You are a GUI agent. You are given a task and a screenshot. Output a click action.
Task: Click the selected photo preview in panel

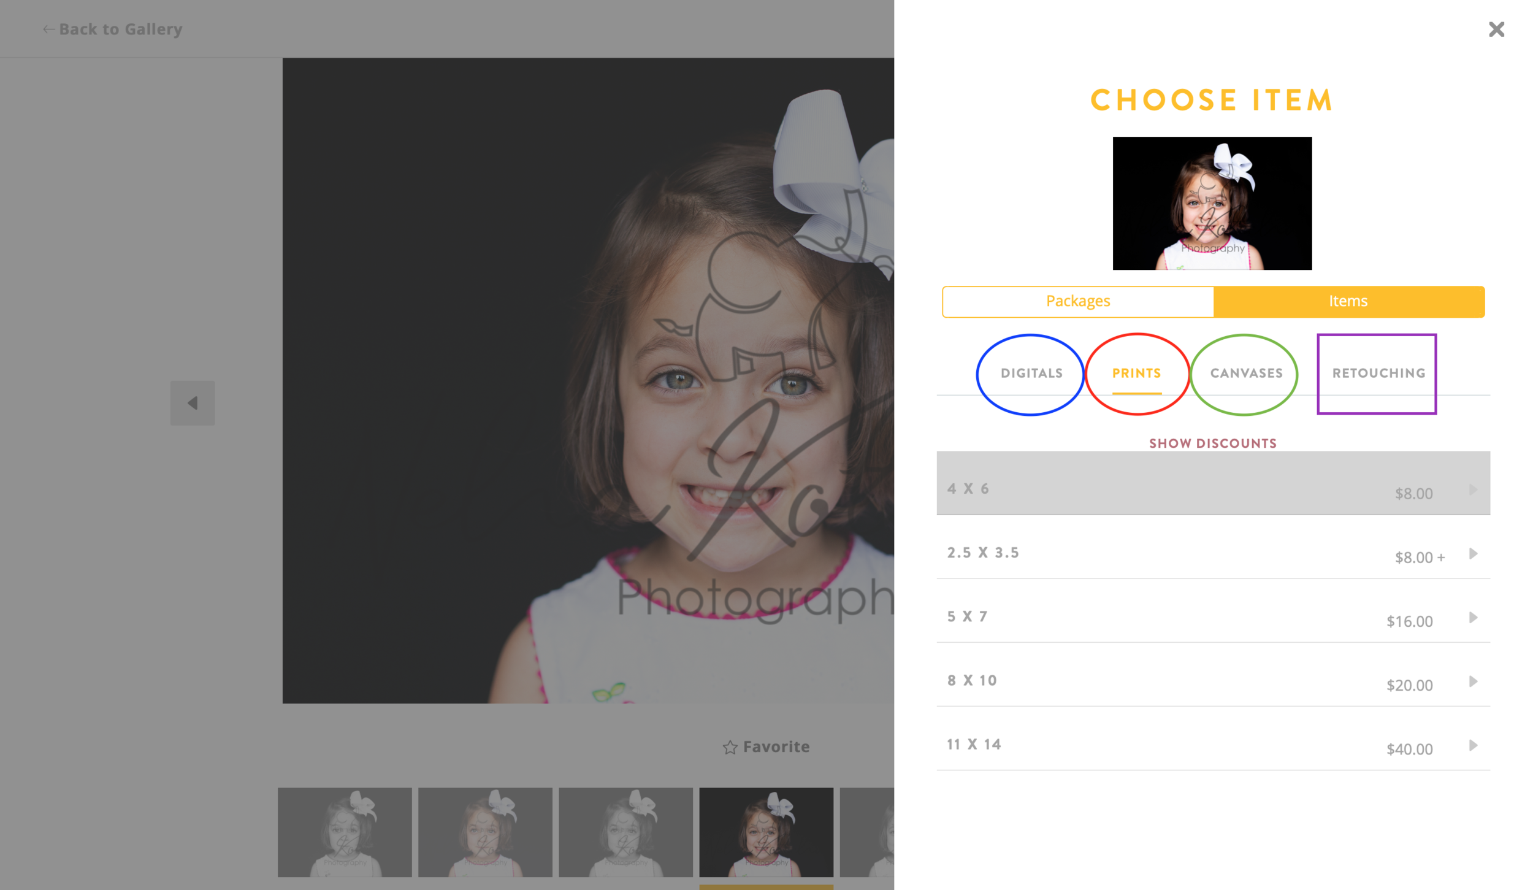point(1212,203)
